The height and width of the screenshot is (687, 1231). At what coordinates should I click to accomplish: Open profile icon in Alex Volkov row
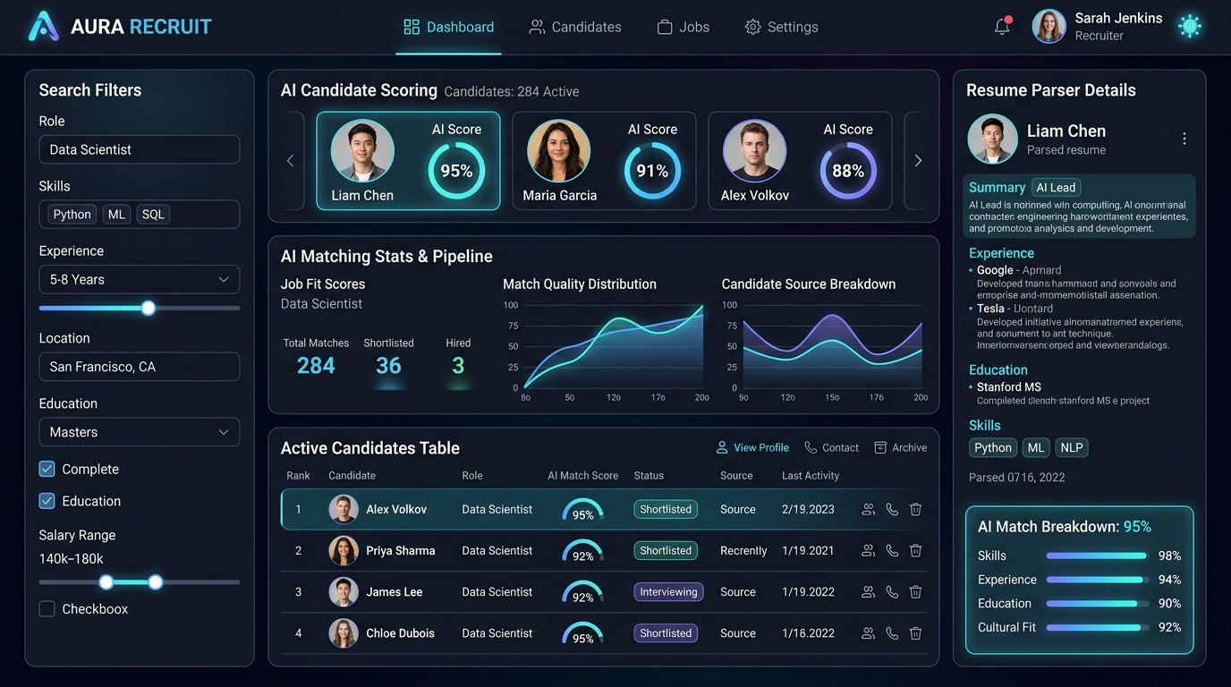tap(868, 509)
